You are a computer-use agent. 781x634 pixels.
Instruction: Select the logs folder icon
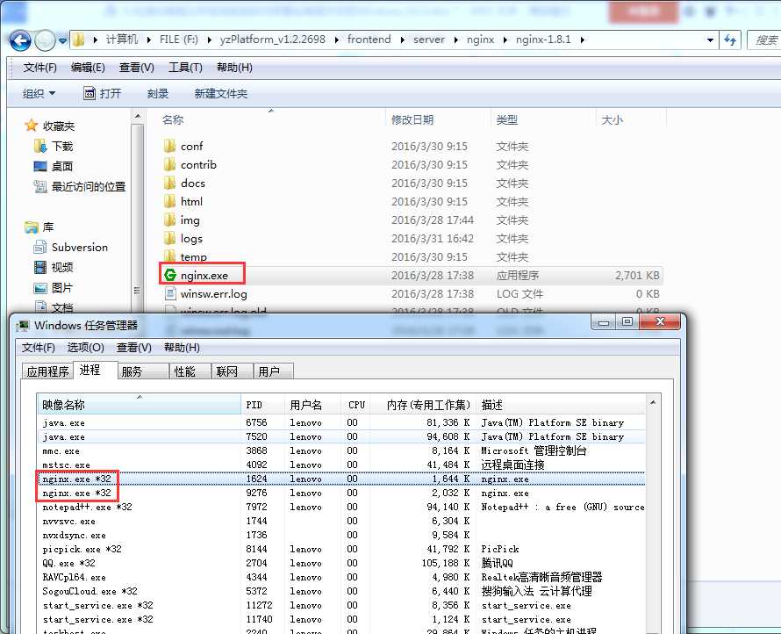(170, 238)
